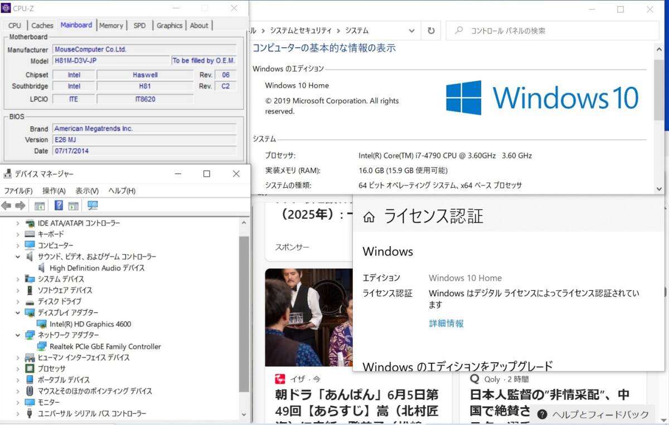
Task: Click the 詳細情報 link in license window
Action: tap(446, 323)
